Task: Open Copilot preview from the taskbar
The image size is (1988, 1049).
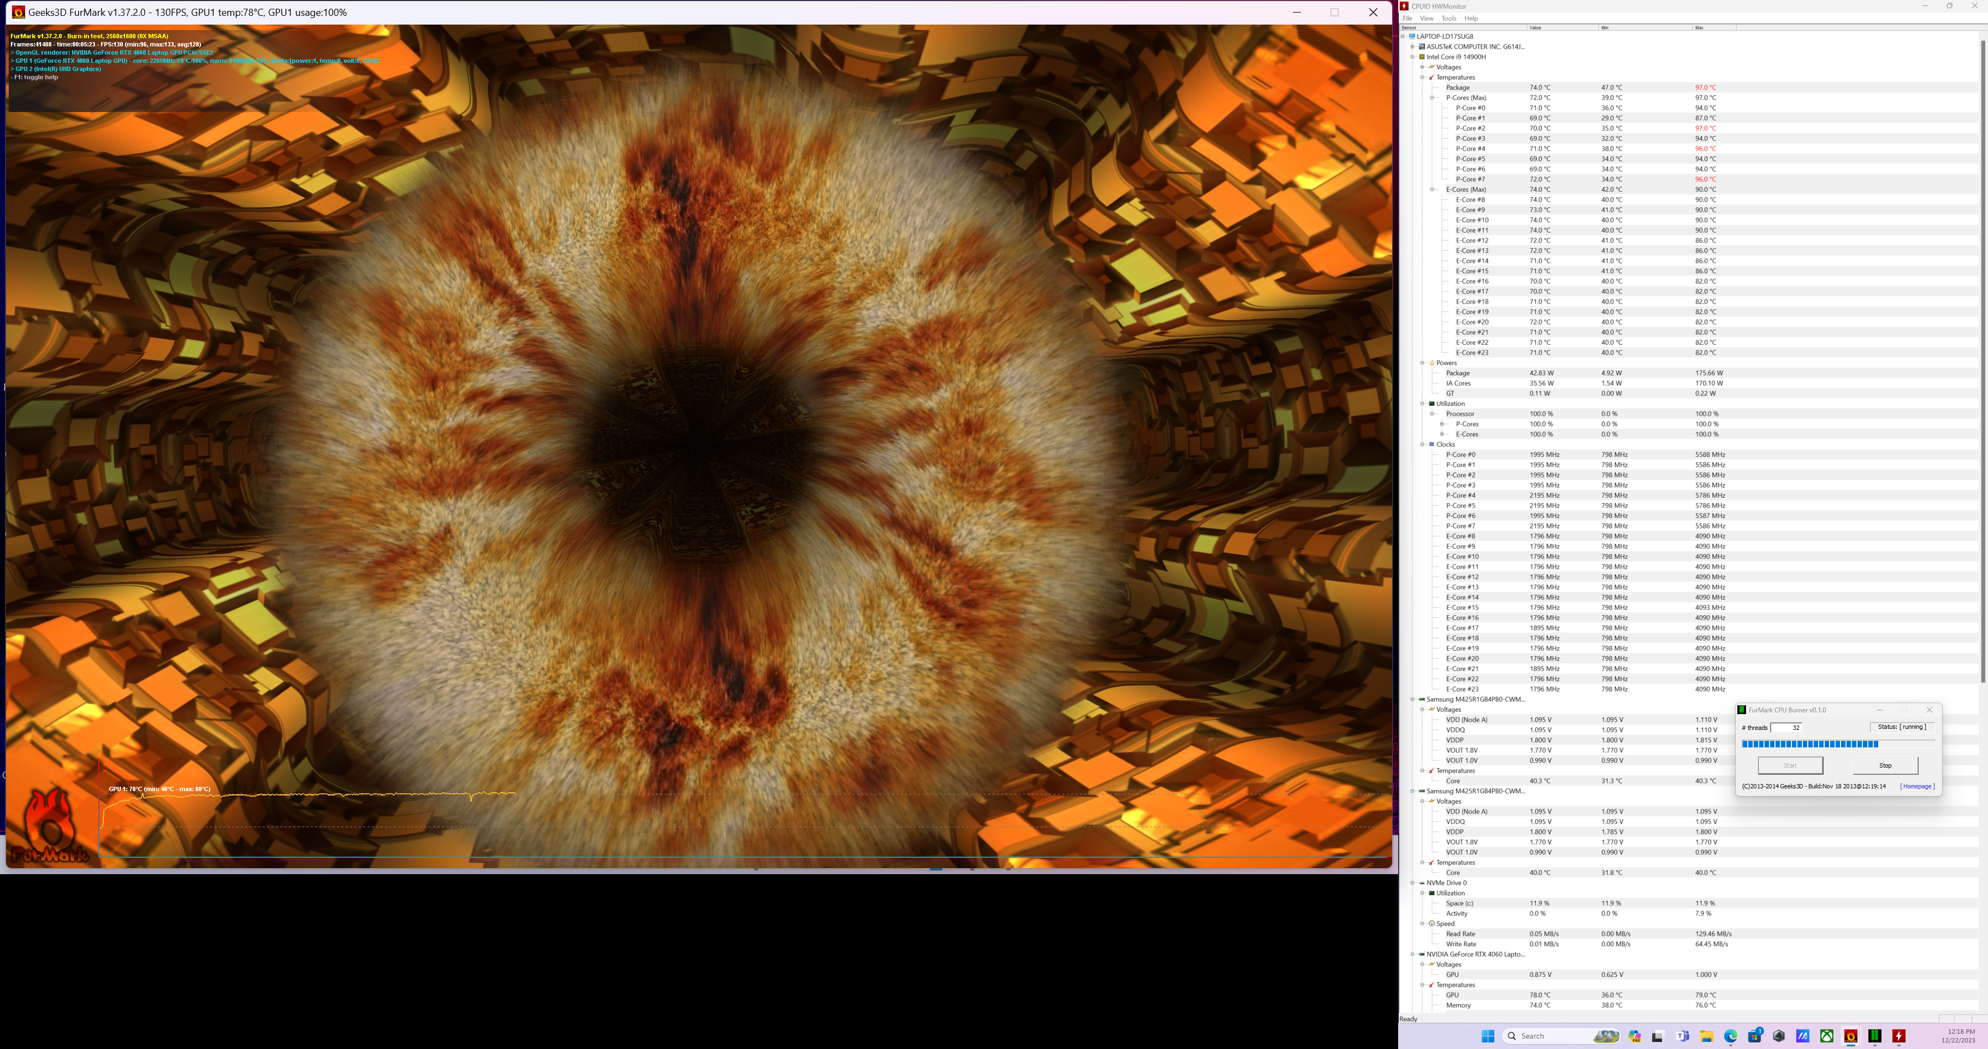Action: [1635, 1036]
